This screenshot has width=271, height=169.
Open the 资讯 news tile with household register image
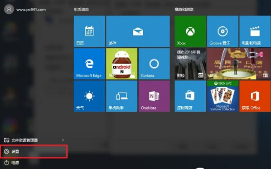(239, 64)
